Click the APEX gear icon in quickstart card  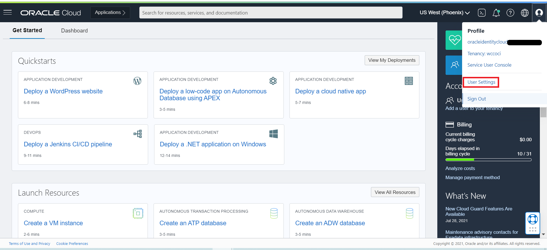point(273,81)
